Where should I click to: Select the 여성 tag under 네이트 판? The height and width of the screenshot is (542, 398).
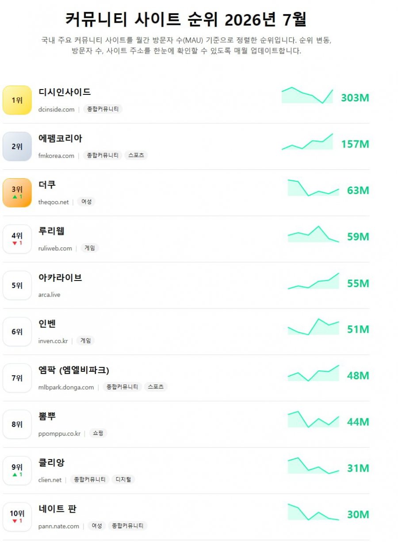[x=97, y=526]
